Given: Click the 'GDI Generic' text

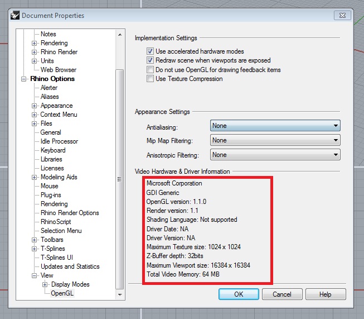Looking at the screenshot, I should pos(163,193).
